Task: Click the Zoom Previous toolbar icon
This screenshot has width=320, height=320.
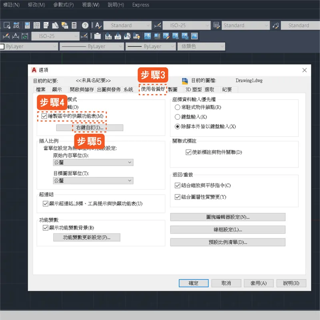Action: pyautogui.click(x=16, y=25)
